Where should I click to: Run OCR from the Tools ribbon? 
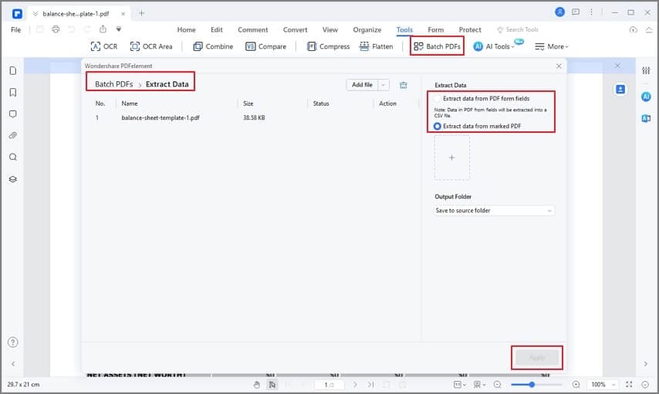pos(104,46)
